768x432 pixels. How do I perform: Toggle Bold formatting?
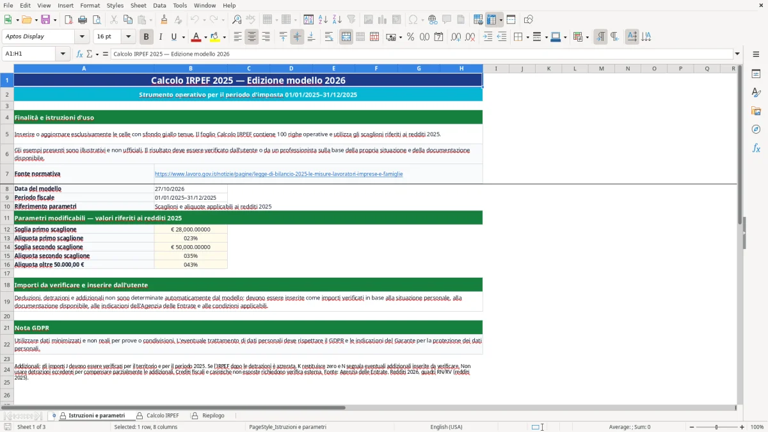click(x=146, y=37)
